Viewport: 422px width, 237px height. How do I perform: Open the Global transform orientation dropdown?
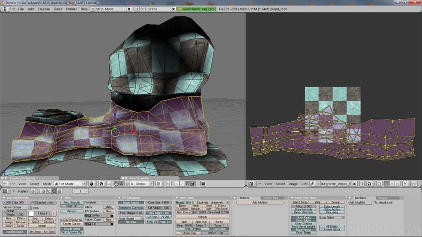pyautogui.click(x=141, y=184)
